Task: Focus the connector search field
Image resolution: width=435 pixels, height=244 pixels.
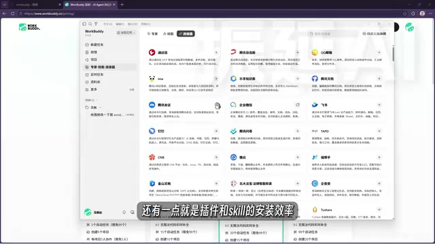Action: pos(333,34)
